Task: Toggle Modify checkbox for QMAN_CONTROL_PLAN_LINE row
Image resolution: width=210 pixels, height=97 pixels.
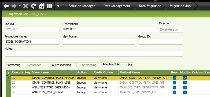Action: [185, 83]
